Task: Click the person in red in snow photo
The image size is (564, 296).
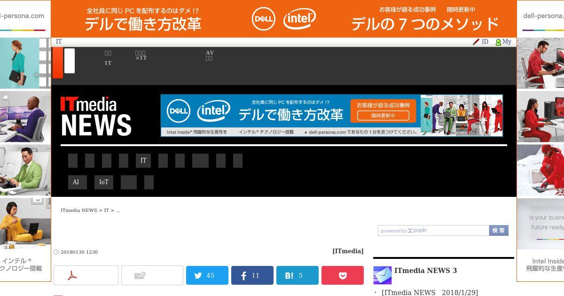Action: click(540, 170)
